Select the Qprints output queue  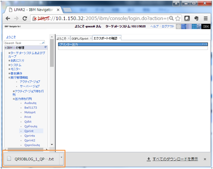point(29,136)
